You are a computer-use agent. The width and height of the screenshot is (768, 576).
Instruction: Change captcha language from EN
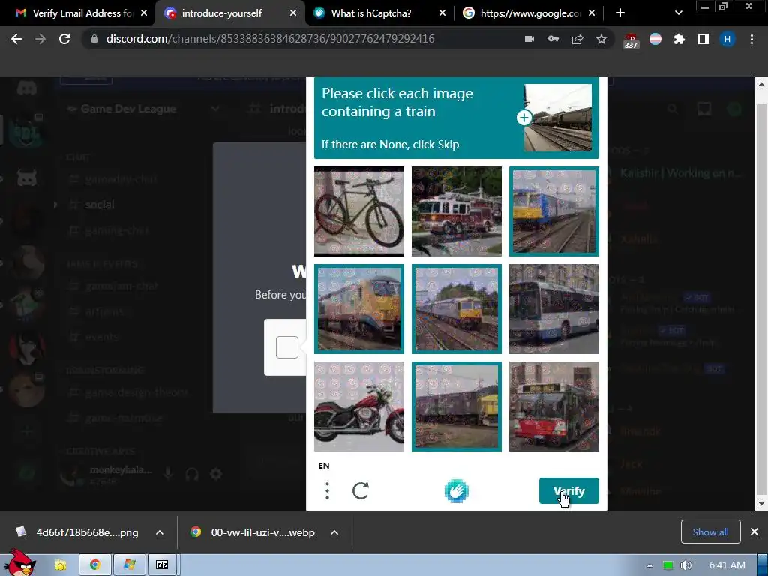(x=324, y=466)
